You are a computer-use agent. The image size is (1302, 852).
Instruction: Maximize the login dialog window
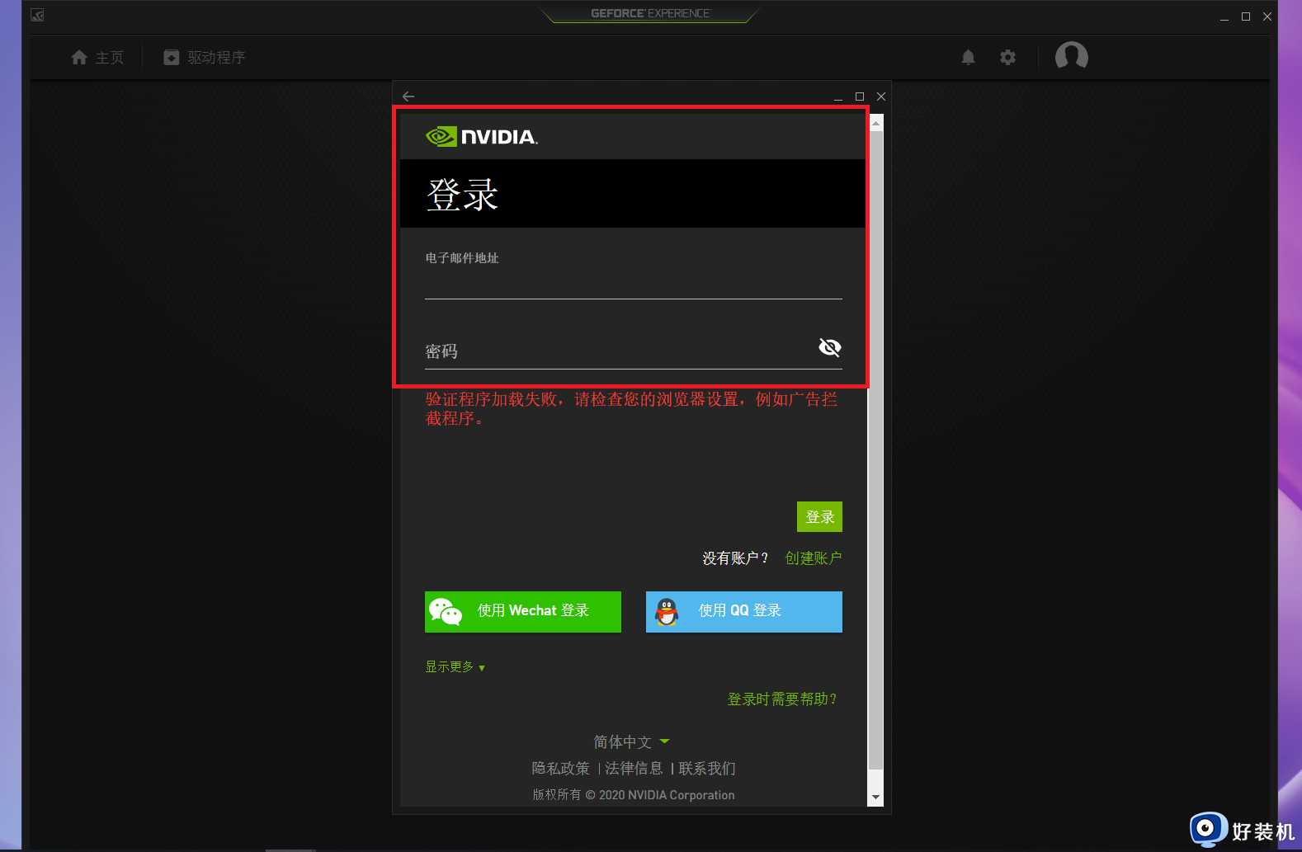coord(859,96)
